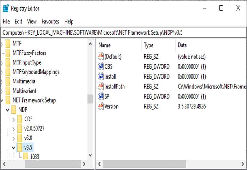Screen dimensions: 247x170
Task: Expand the v3.0 key chevron
Action: click(13, 138)
